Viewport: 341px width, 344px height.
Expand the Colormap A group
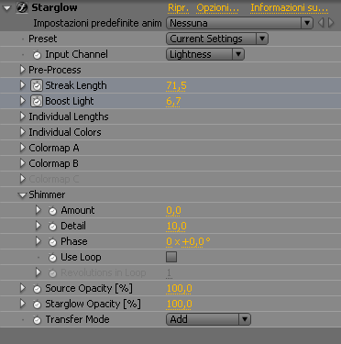click(22, 148)
